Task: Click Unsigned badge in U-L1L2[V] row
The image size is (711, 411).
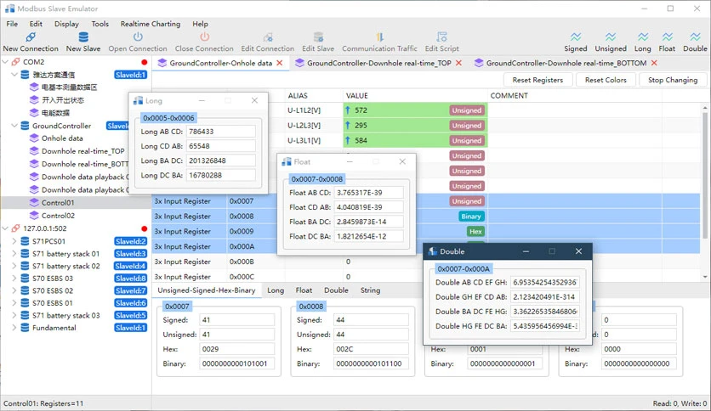Action: pos(467,110)
